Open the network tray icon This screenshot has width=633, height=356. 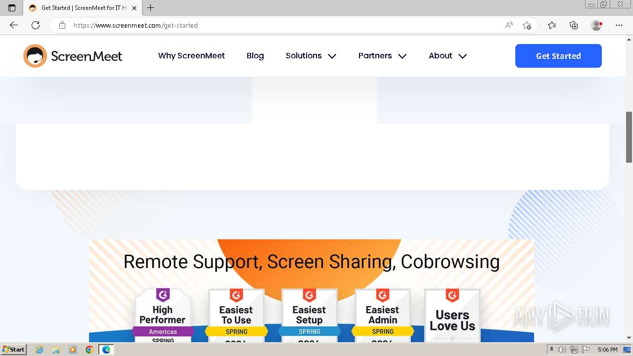click(574, 350)
